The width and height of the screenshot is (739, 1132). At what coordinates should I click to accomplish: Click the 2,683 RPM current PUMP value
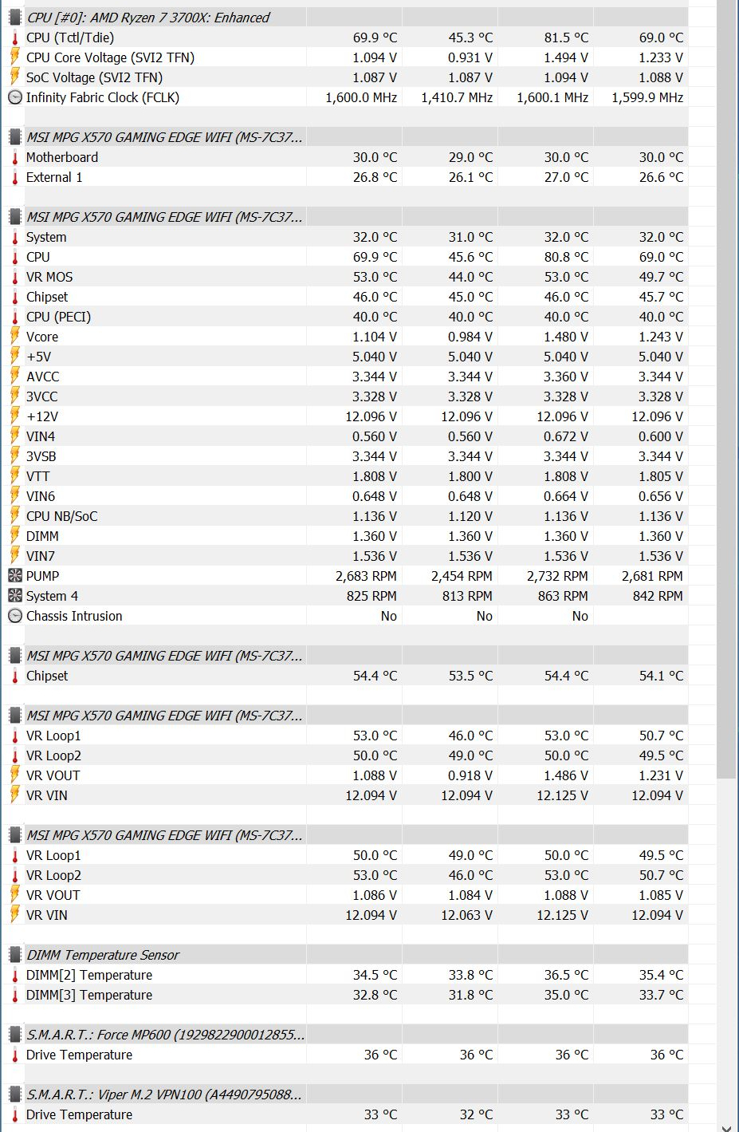click(366, 576)
